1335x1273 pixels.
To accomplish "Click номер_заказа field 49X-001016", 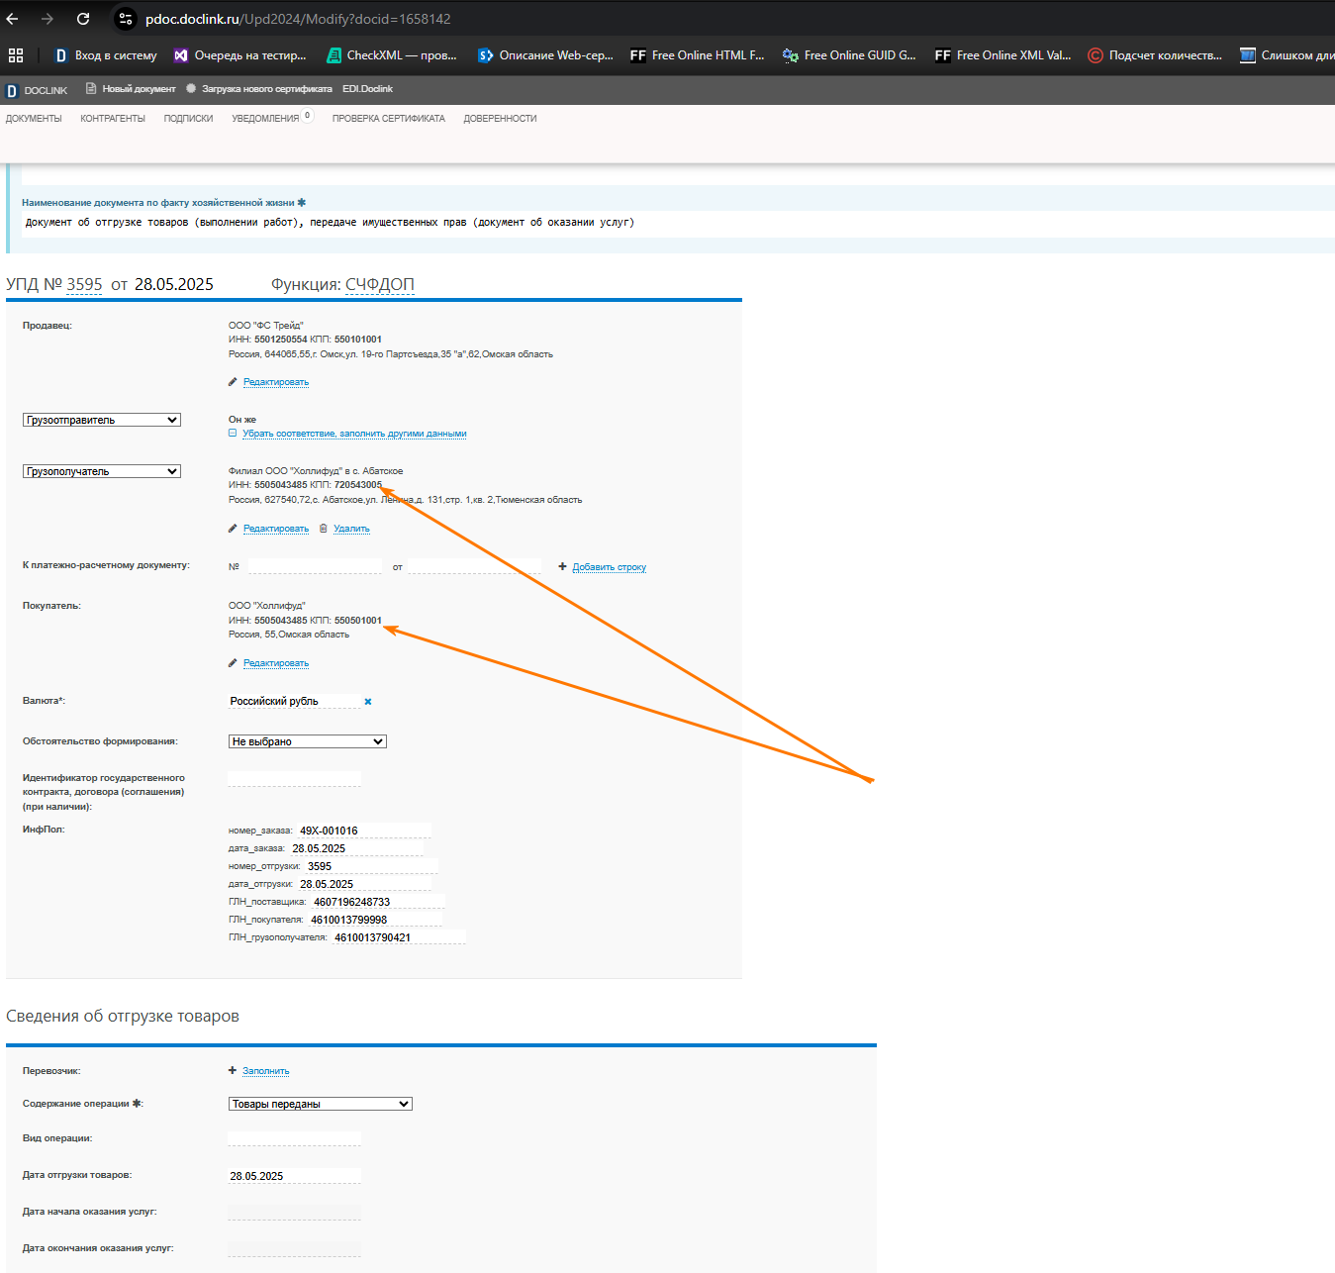I will (364, 831).
